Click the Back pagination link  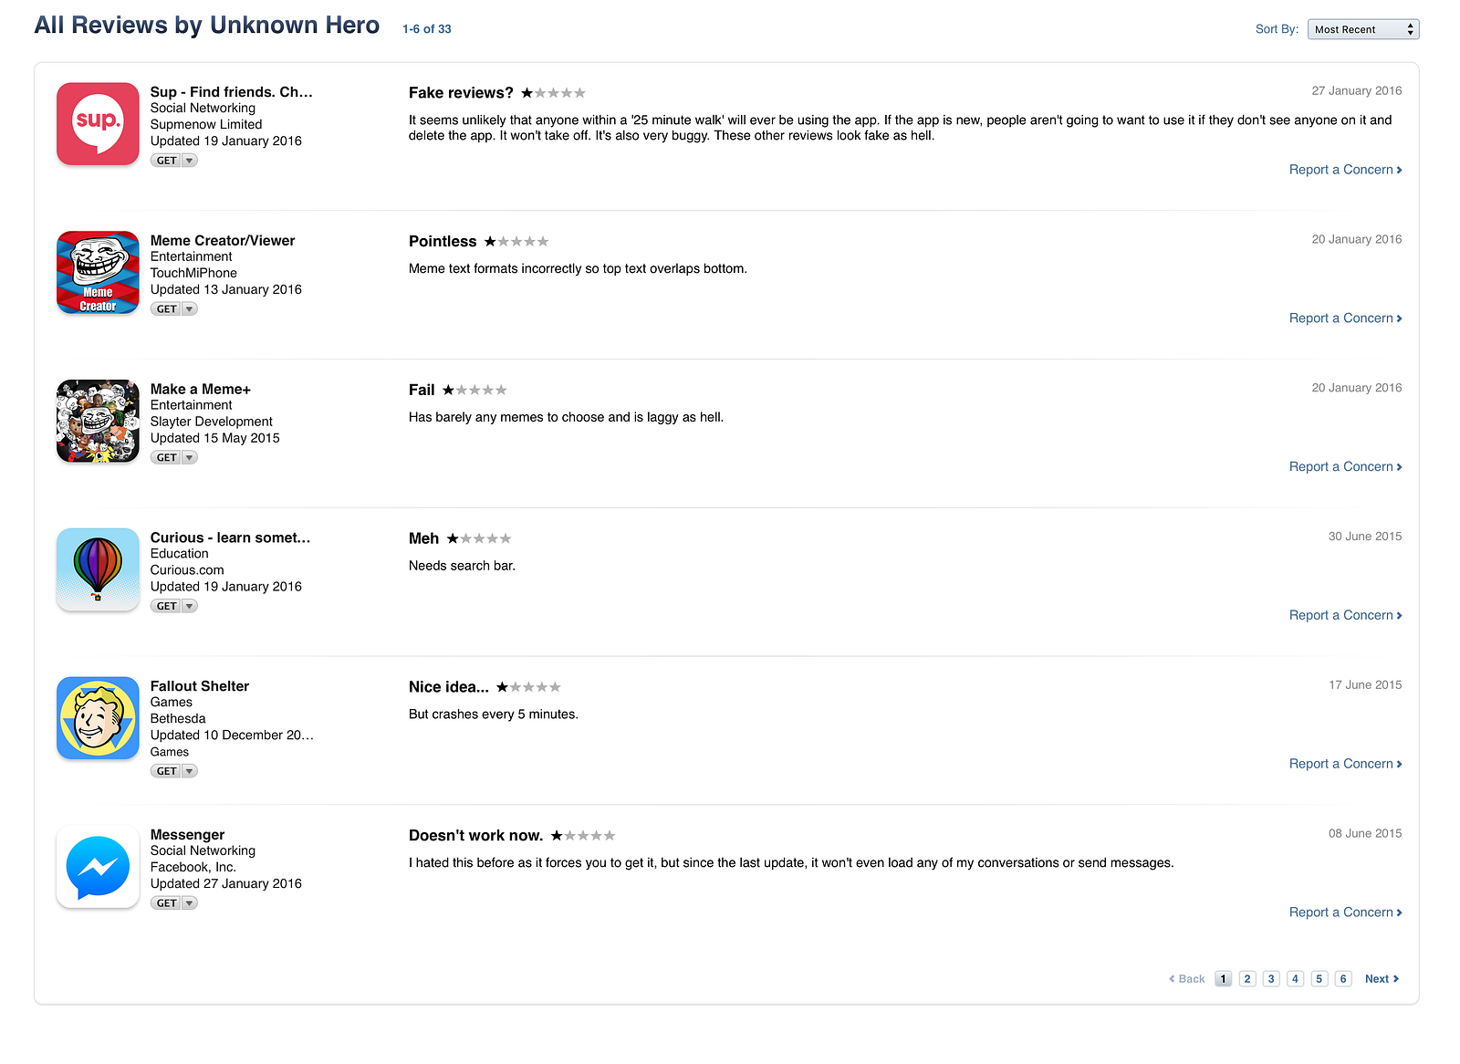pos(1186,979)
